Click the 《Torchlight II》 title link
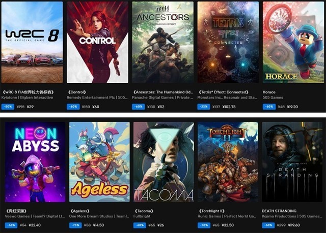Viewport: 326px width, 233px height. coord(212,211)
